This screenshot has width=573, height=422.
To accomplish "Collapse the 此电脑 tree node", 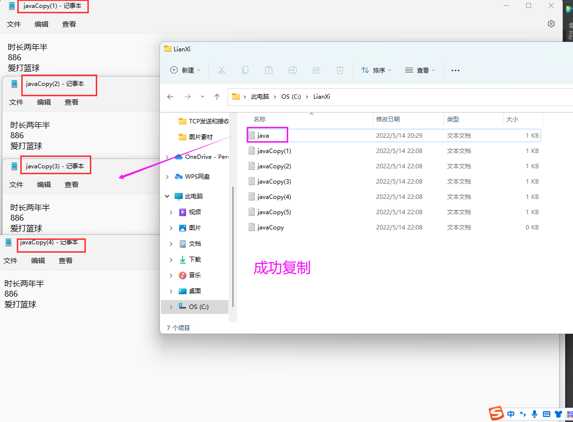I will (x=167, y=196).
